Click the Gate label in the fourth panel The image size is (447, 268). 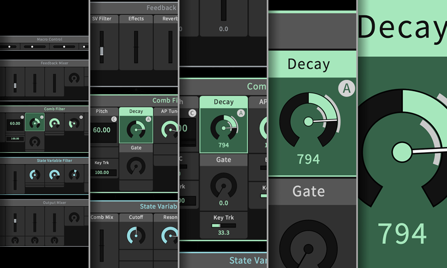309,191
